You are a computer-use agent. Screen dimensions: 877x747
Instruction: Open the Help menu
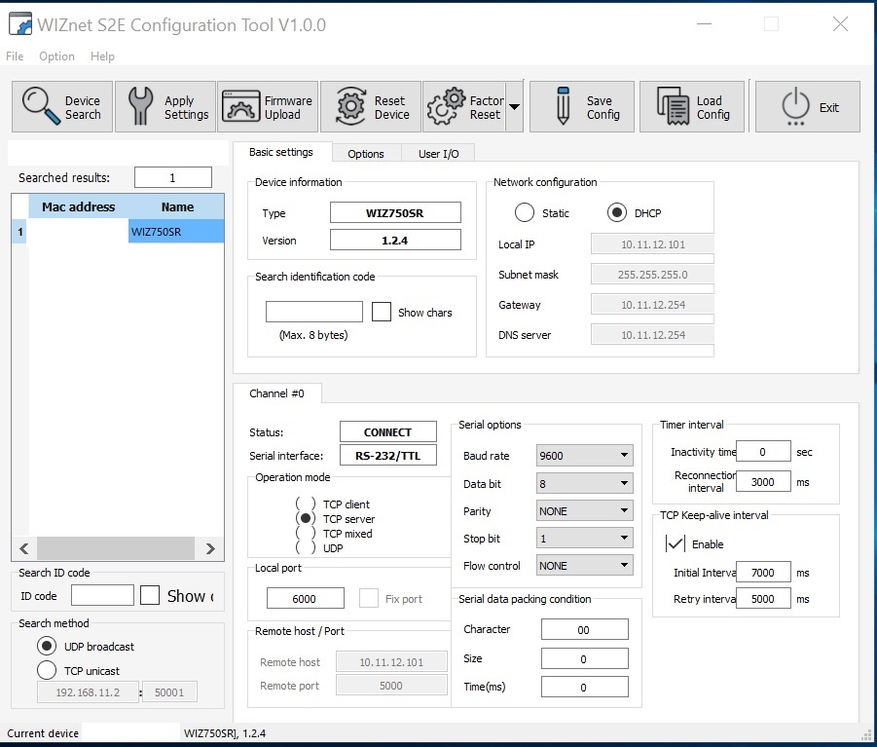102,56
